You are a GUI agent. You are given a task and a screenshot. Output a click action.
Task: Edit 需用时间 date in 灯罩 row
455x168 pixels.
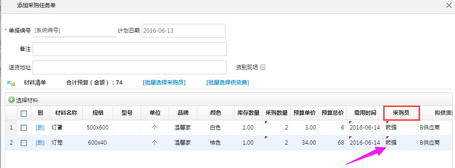coord(365,128)
